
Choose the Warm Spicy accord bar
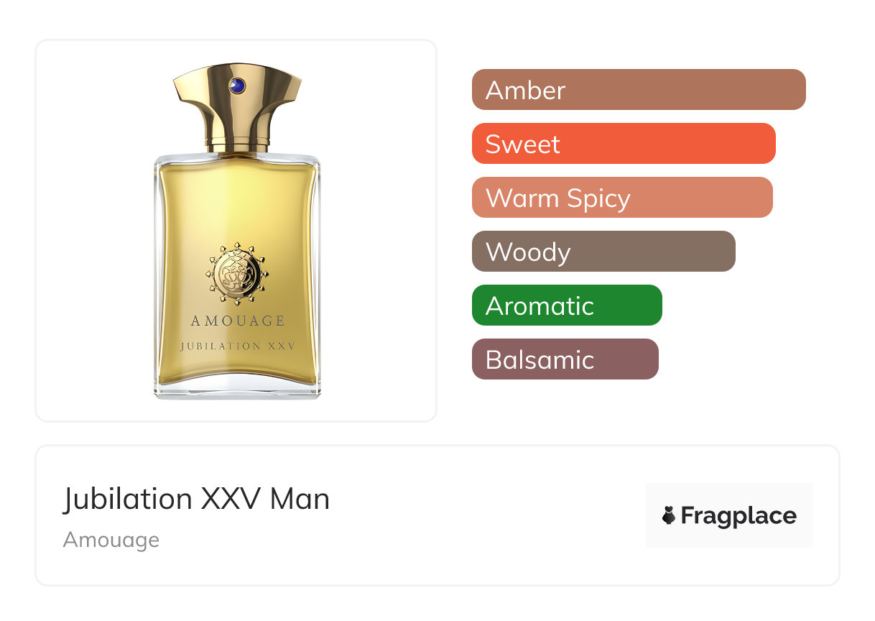(622, 198)
